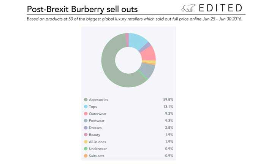This screenshot has height=164, width=266.
Task: Click the Tops legend label
Action: click(x=93, y=107)
